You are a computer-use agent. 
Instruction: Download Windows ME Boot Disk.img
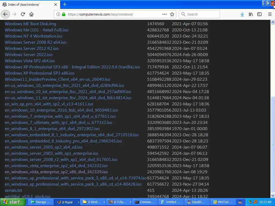pyautogui.click(x=30, y=24)
